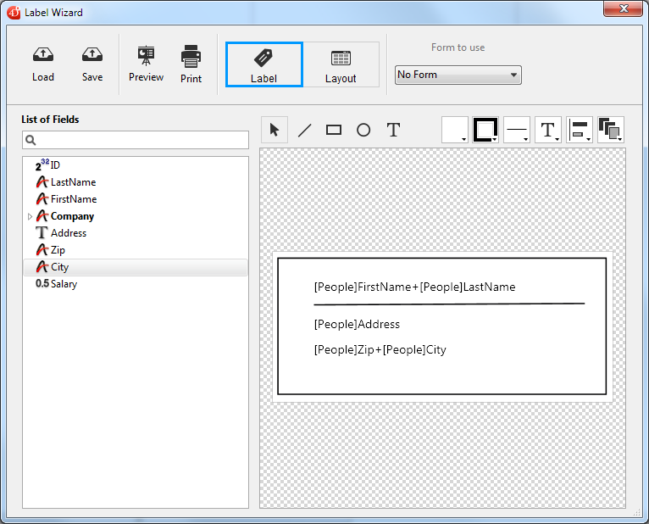Click the Load icon in toolbar
This screenshot has height=524, width=649.
point(43,56)
